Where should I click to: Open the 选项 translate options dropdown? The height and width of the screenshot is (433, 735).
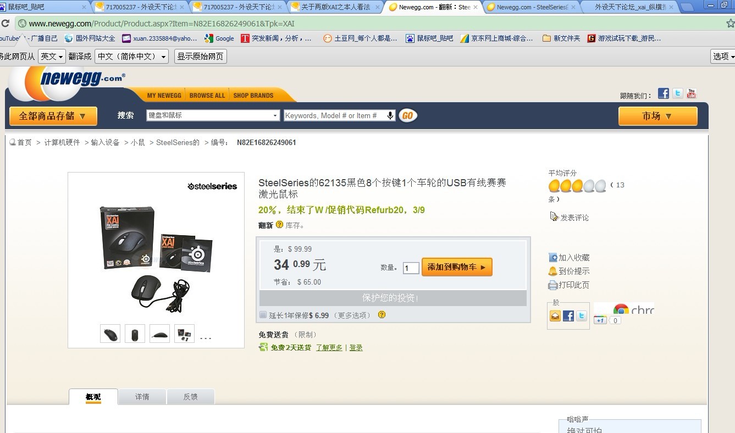click(723, 56)
